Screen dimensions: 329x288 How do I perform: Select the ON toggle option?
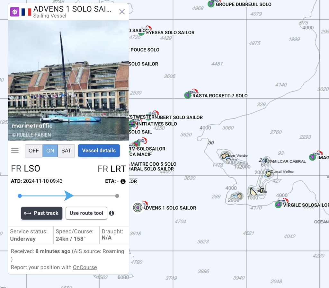(x=50, y=151)
